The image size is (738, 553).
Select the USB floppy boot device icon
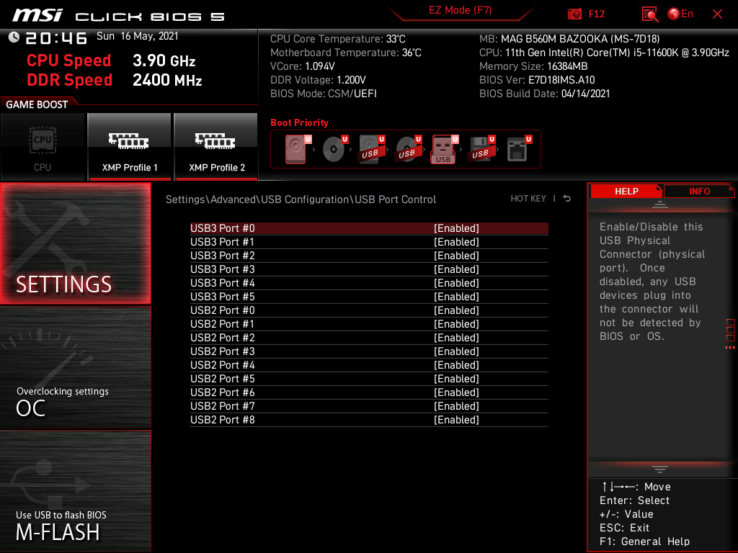click(481, 149)
